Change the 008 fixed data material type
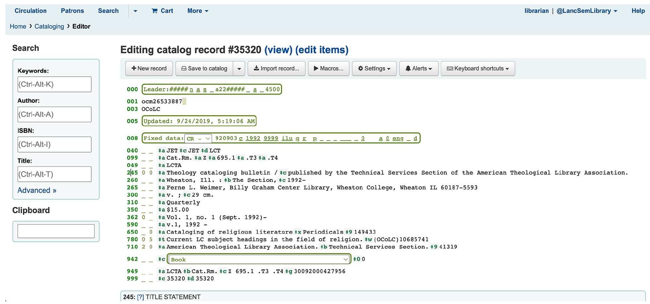 click(198, 139)
